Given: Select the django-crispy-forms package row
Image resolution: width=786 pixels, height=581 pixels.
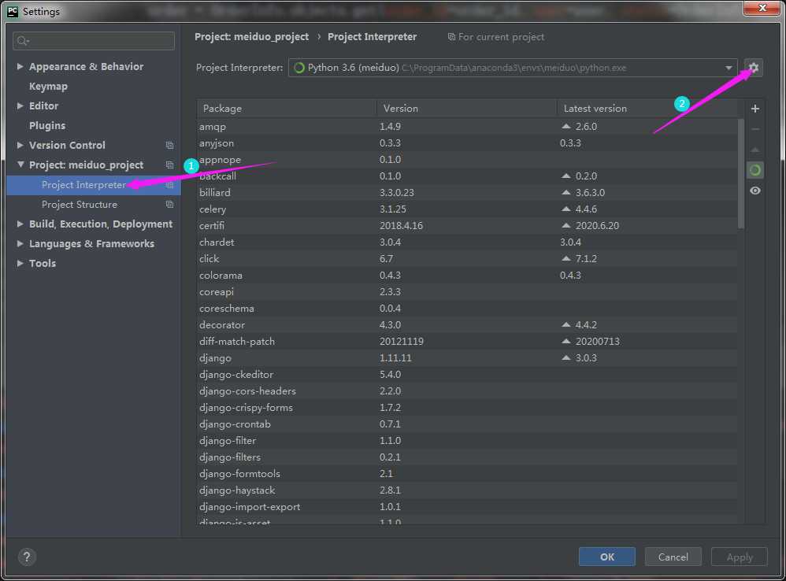Looking at the screenshot, I should 467,407.
